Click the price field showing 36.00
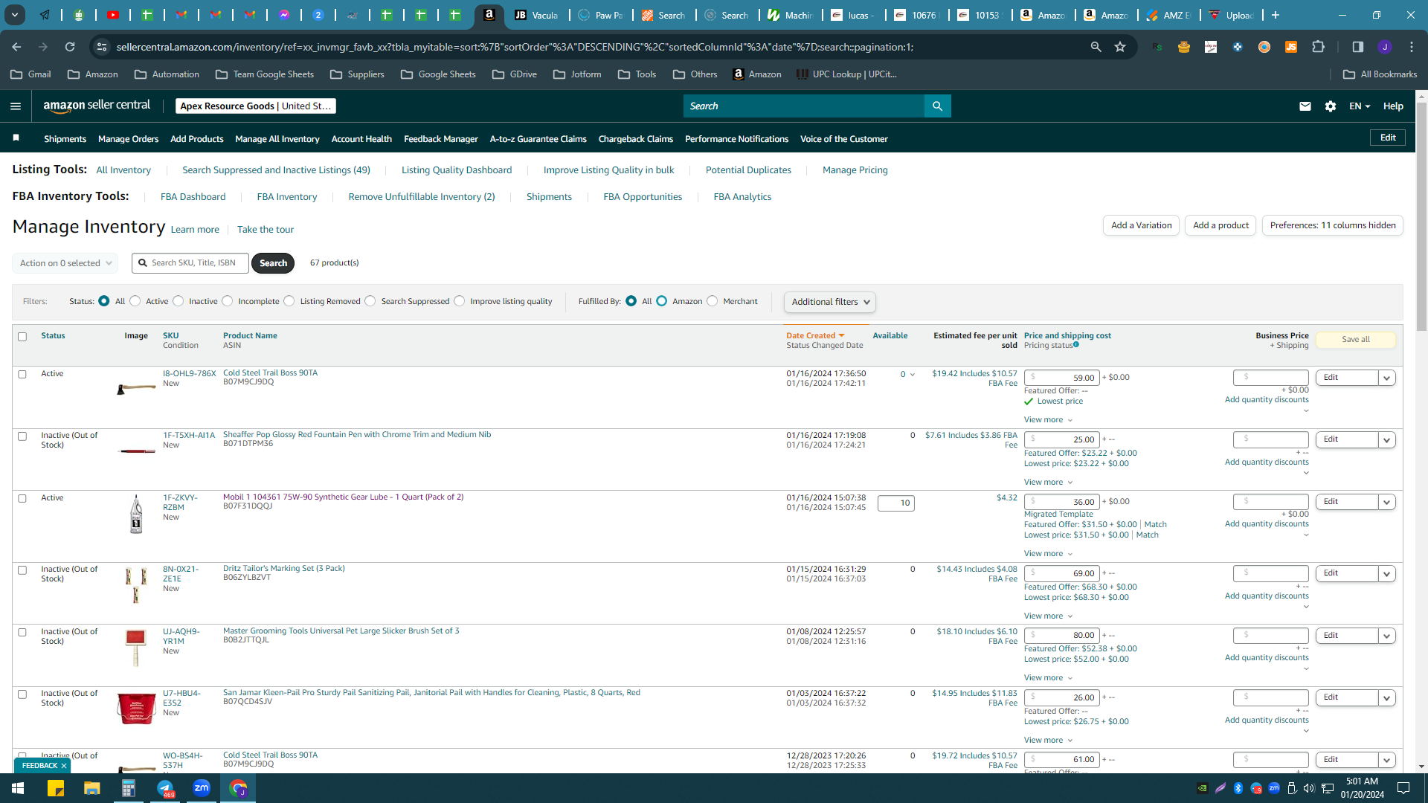 pyautogui.click(x=1061, y=503)
